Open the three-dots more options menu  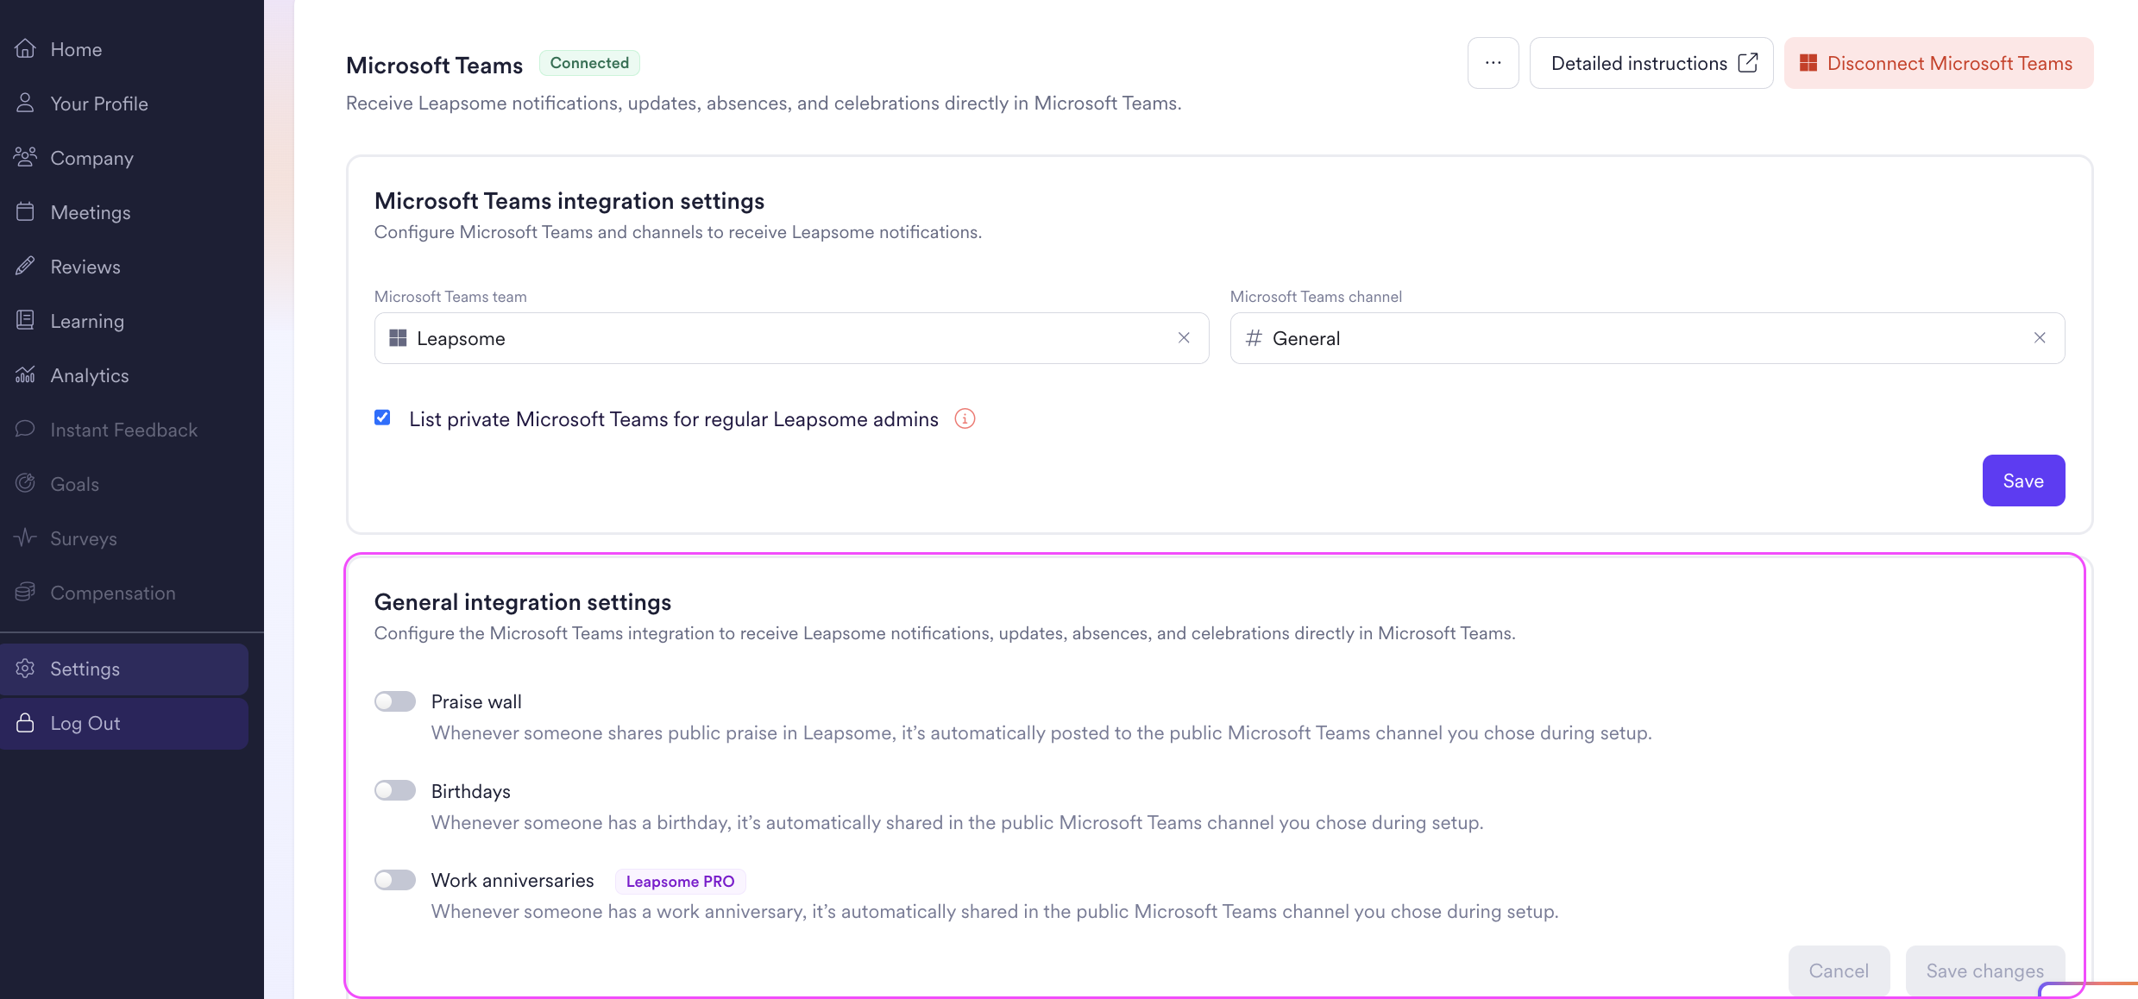[1493, 63]
